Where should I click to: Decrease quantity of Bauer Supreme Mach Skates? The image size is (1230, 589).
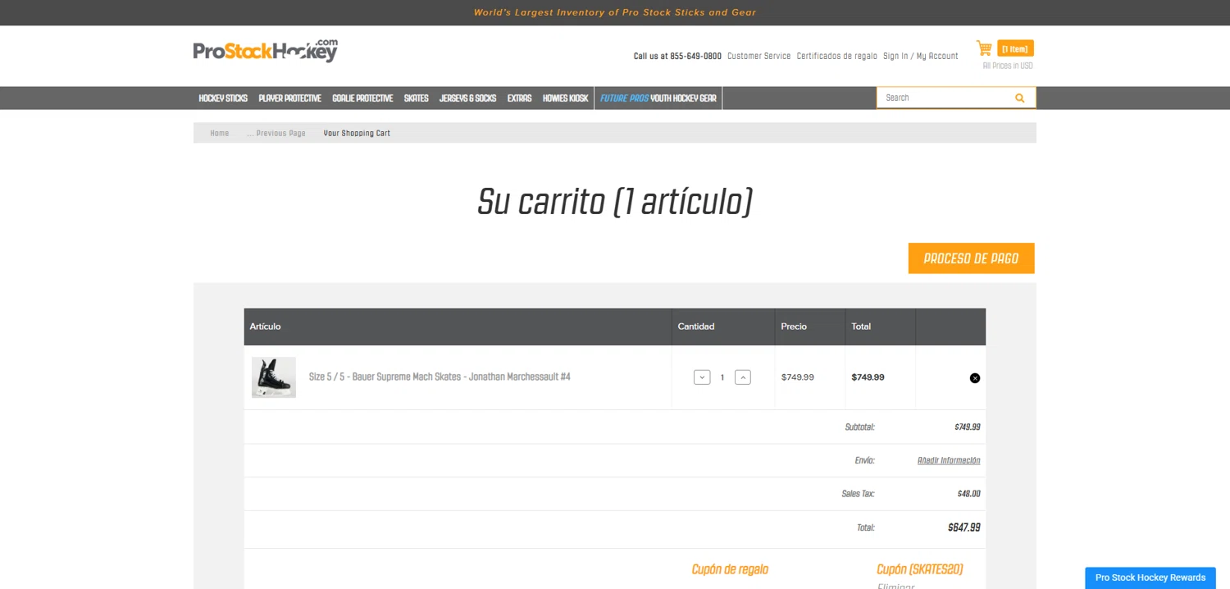point(702,377)
